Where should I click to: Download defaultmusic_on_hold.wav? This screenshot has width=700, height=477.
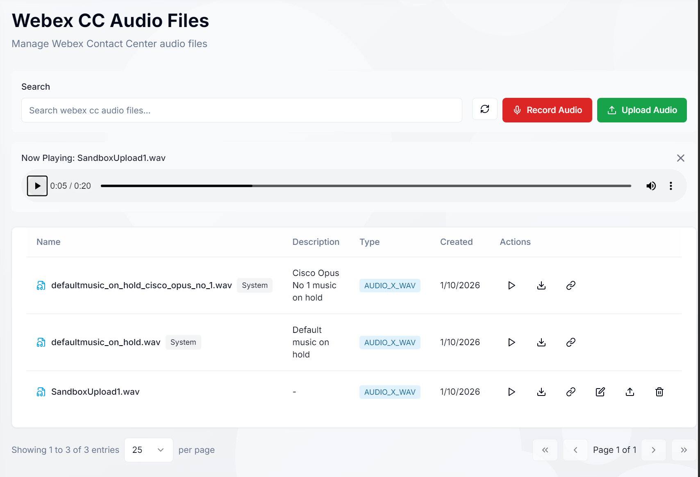(x=541, y=342)
